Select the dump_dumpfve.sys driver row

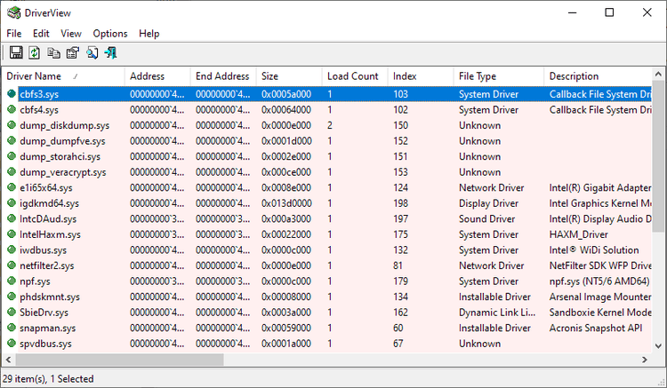(326, 141)
